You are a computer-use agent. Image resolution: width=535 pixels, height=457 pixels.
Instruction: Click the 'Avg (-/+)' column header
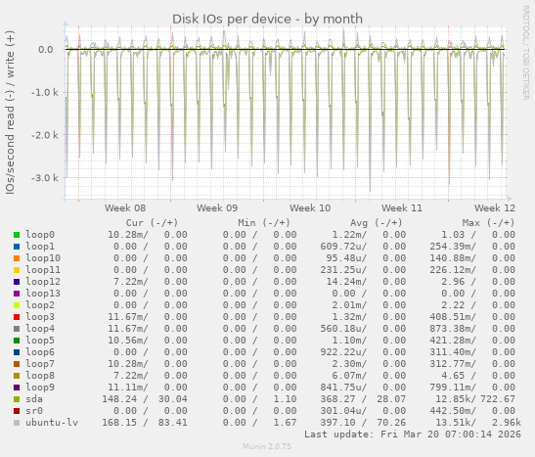(x=377, y=223)
